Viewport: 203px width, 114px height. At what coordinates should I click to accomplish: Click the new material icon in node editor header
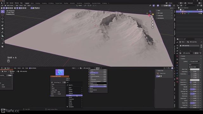pyautogui.click(x=97, y=68)
